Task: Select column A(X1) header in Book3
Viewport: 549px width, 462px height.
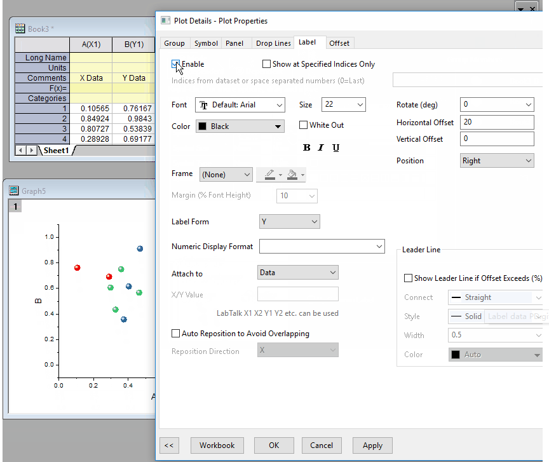Action: click(91, 44)
